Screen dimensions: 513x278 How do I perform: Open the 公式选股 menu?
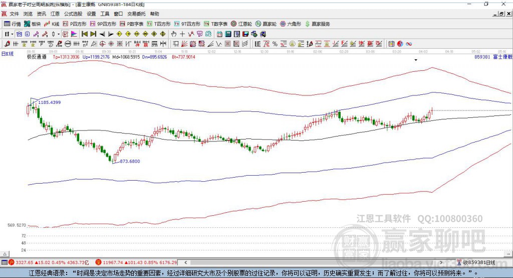click(73, 14)
